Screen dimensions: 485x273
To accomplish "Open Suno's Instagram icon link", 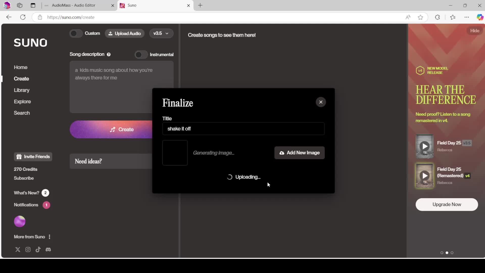I will [x=28, y=250].
